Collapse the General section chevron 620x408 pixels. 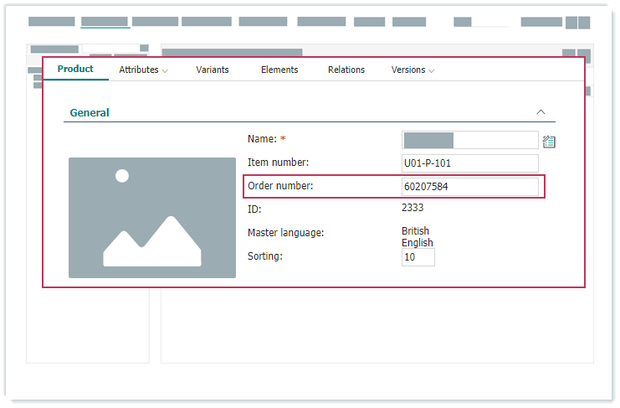pyautogui.click(x=541, y=111)
